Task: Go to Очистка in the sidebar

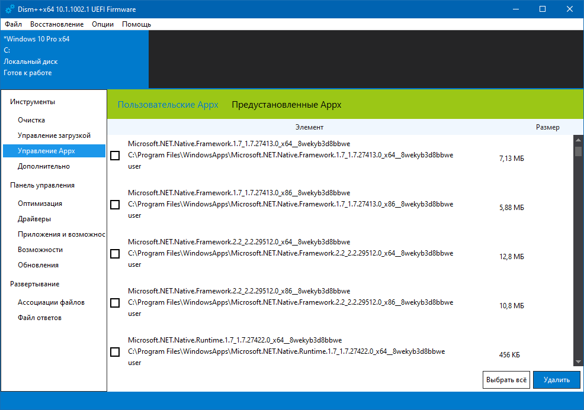Action: (31, 120)
